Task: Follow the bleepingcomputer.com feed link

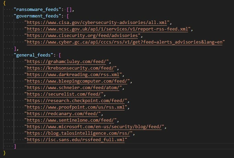Action: (x=77, y=81)
